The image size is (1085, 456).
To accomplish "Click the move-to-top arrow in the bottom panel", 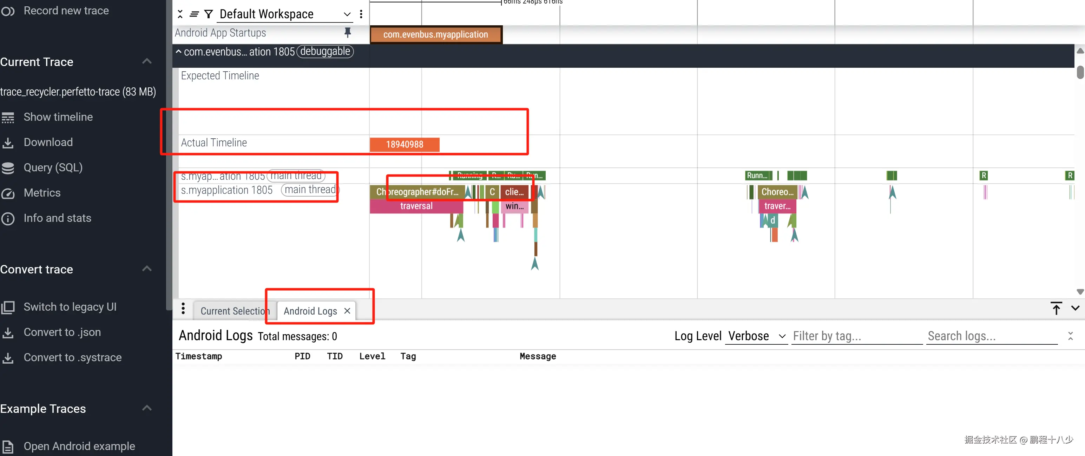I will tap(1056, 309).
